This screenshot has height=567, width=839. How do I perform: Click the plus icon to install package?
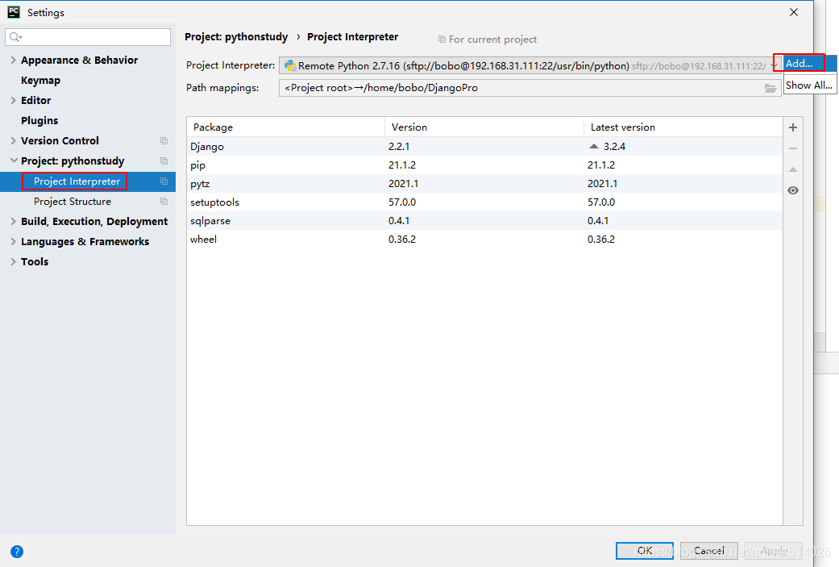(793, 127)
